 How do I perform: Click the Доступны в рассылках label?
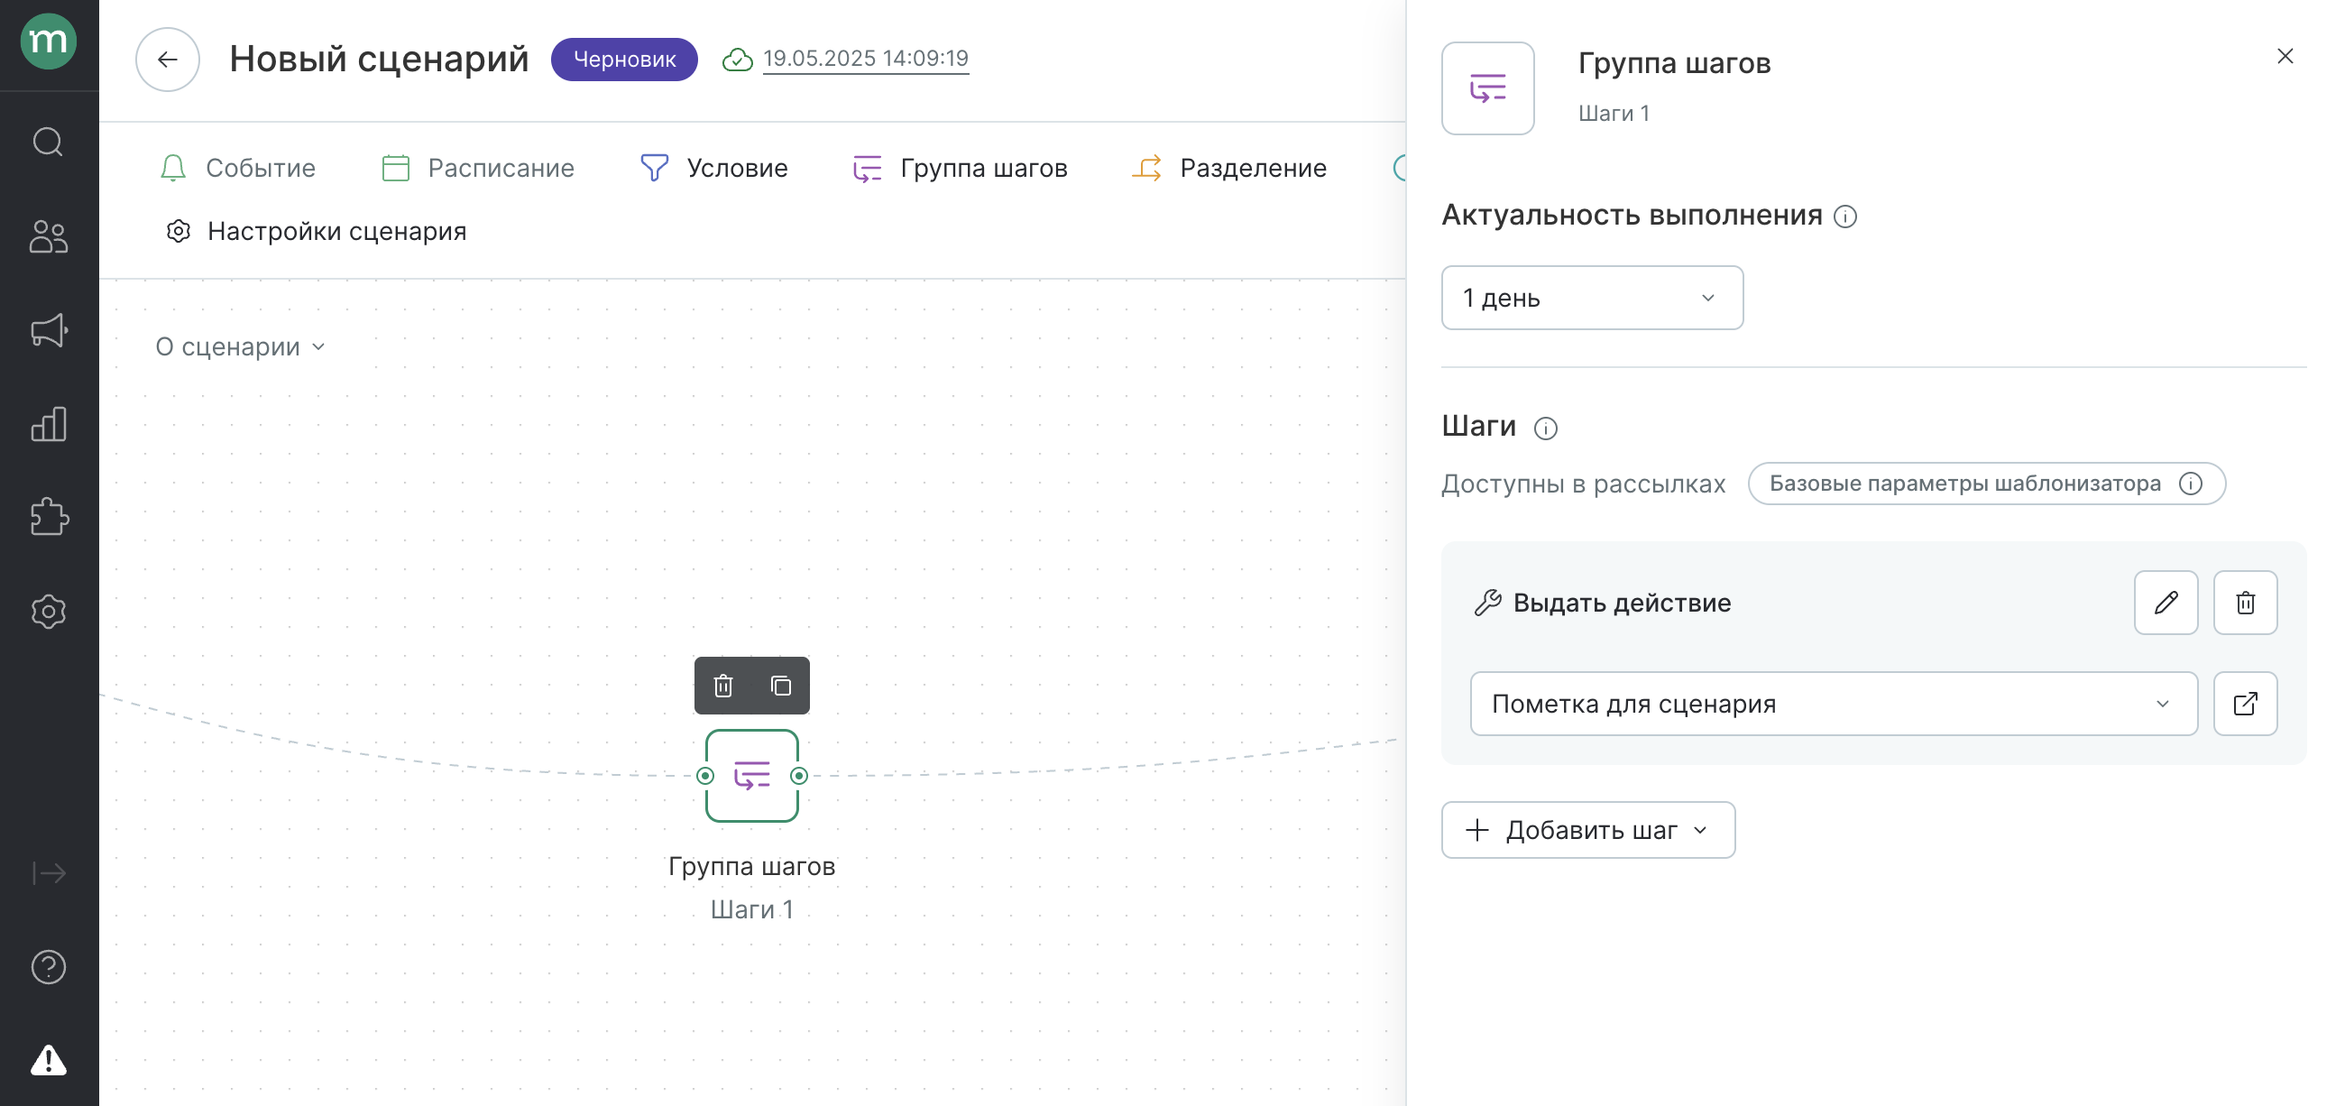(1583, 484)
